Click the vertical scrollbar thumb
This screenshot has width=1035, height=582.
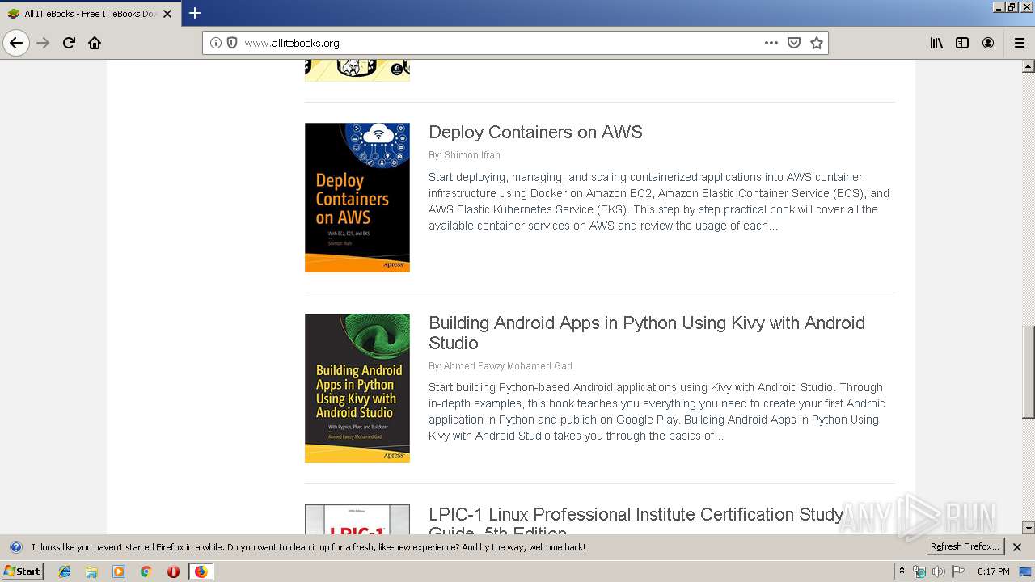coord(1029,372)
